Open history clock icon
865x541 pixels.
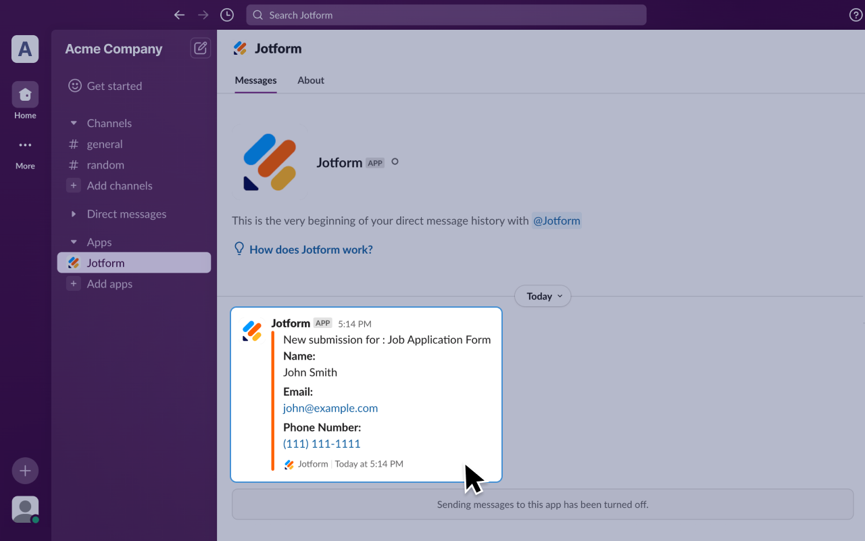[x=227, y=15]
